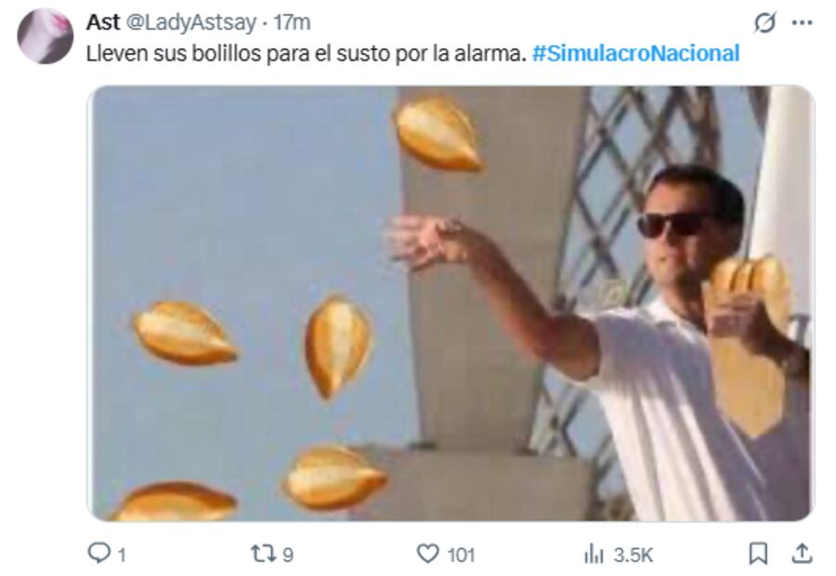836x576 pixels.
Task: Click the Grok slashed-circle icon
Action: click(x=764, y=23)
